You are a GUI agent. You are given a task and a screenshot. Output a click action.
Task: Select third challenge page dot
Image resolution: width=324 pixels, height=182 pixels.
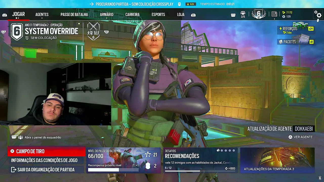click(226, 150)
